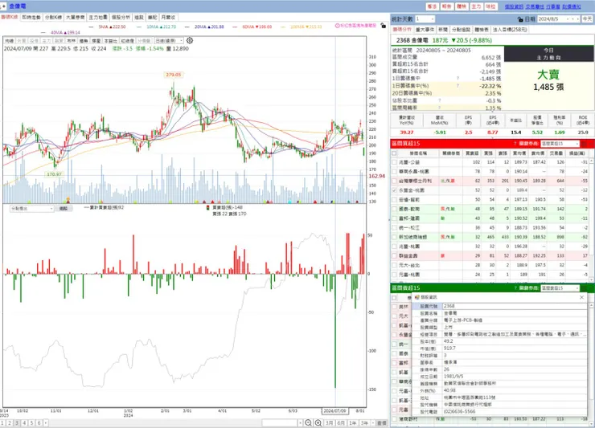Image resolution: width=595 pixels, height=428 pixels.
Task: Zoom in the chart with the plus magnifier
Action: pos(318,422)
